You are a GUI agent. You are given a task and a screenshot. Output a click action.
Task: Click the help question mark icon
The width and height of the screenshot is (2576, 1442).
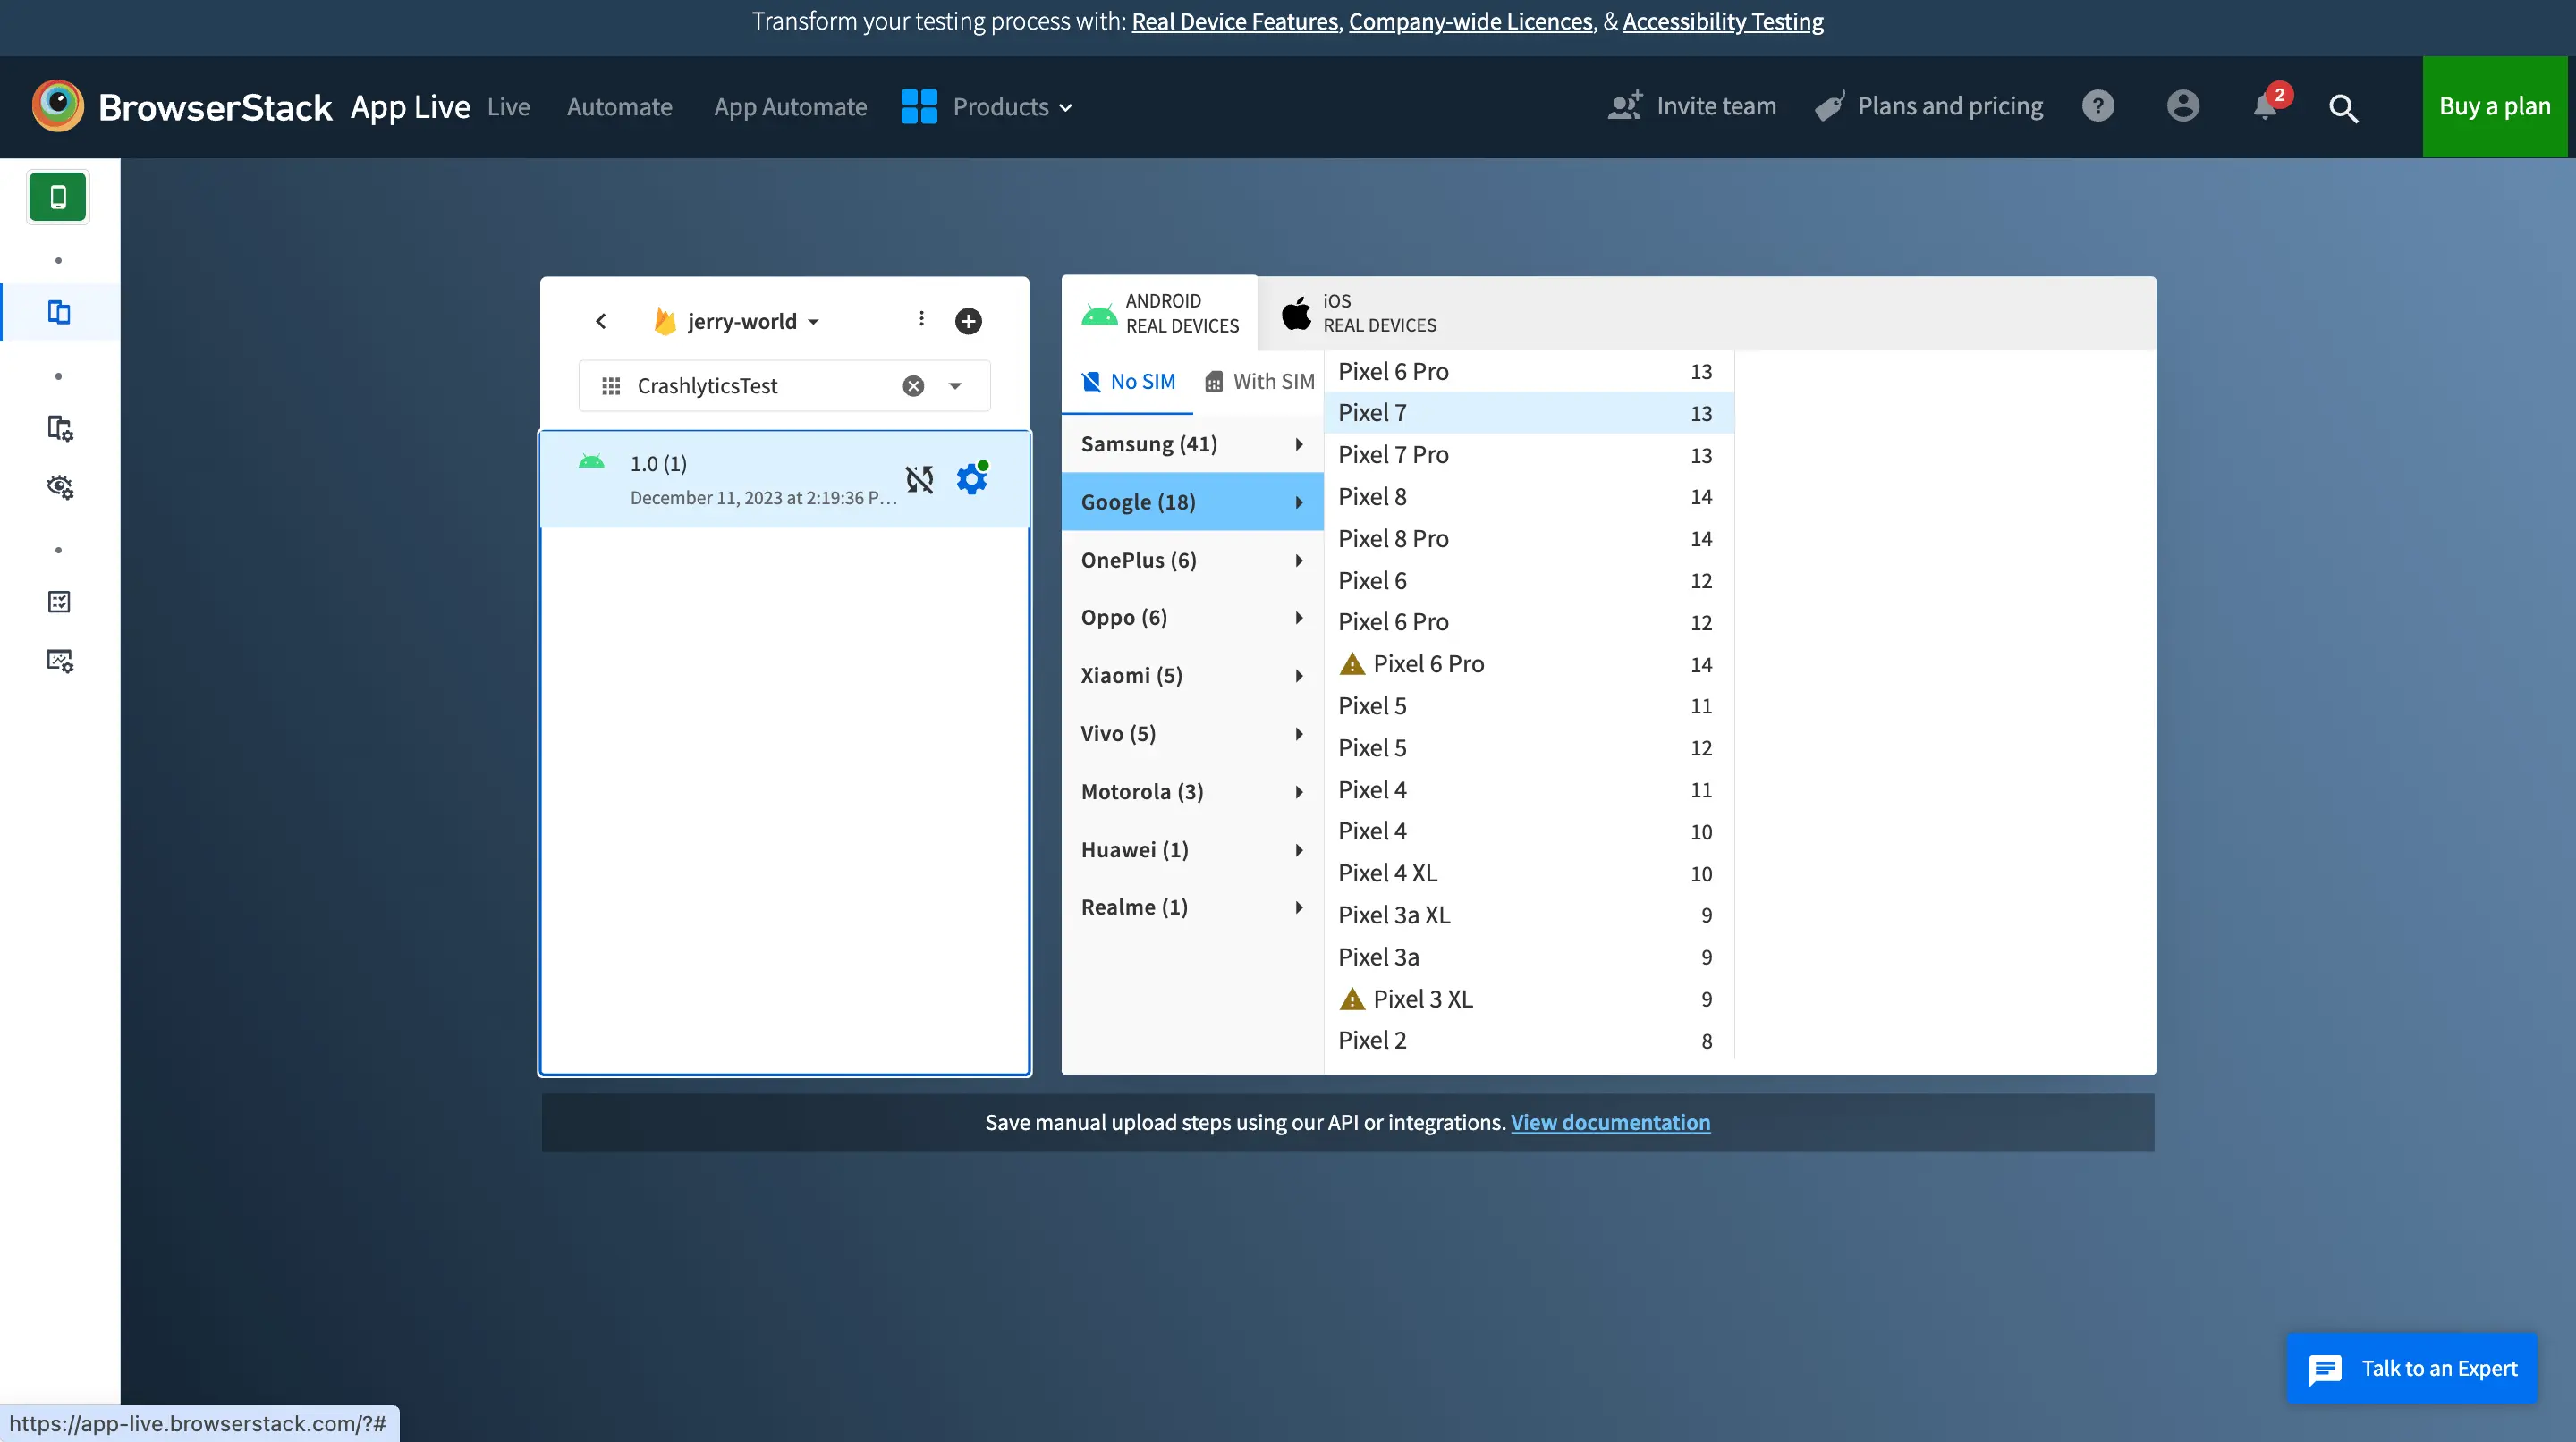pos(2098,105)
